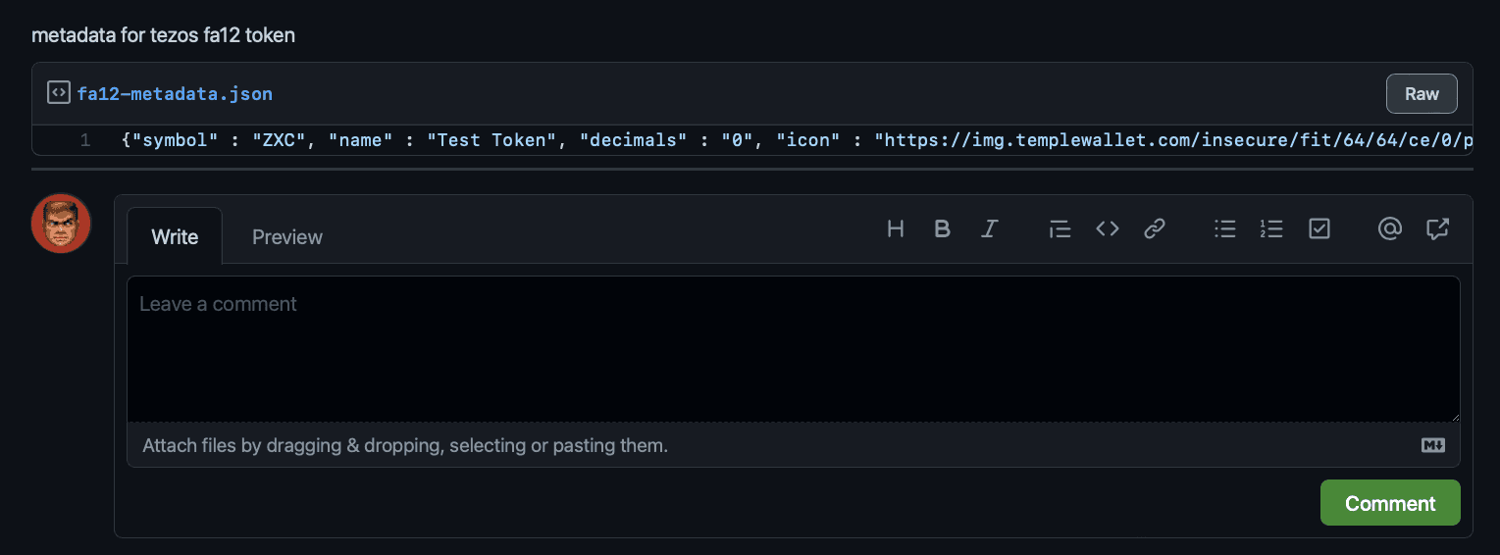Apply italic formatting in comment toolbar
1500x555 pixels.
(990, 229)
